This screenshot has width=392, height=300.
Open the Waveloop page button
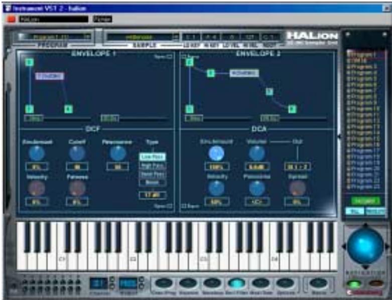(212, 283)
